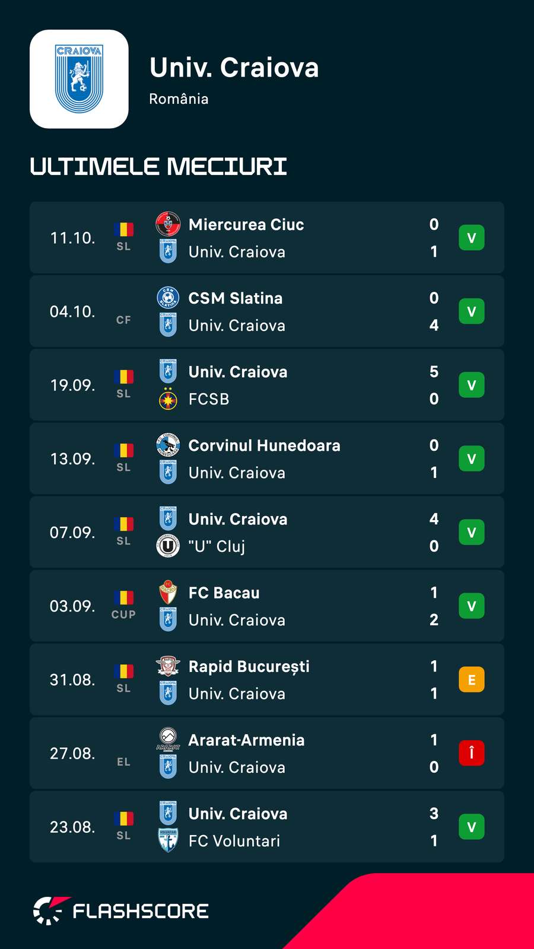
Task: Click the green V badge for 11.10. match
Action: click(x=472, y=238)
